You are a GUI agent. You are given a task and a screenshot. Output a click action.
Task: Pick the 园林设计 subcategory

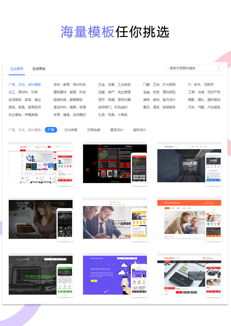140,130
